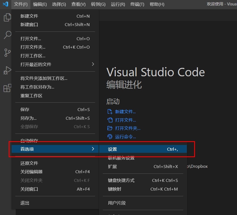This screenshot has height=215, width=237.
Task: Open the 运行(R) menu
Action: (x=118, y=4)
